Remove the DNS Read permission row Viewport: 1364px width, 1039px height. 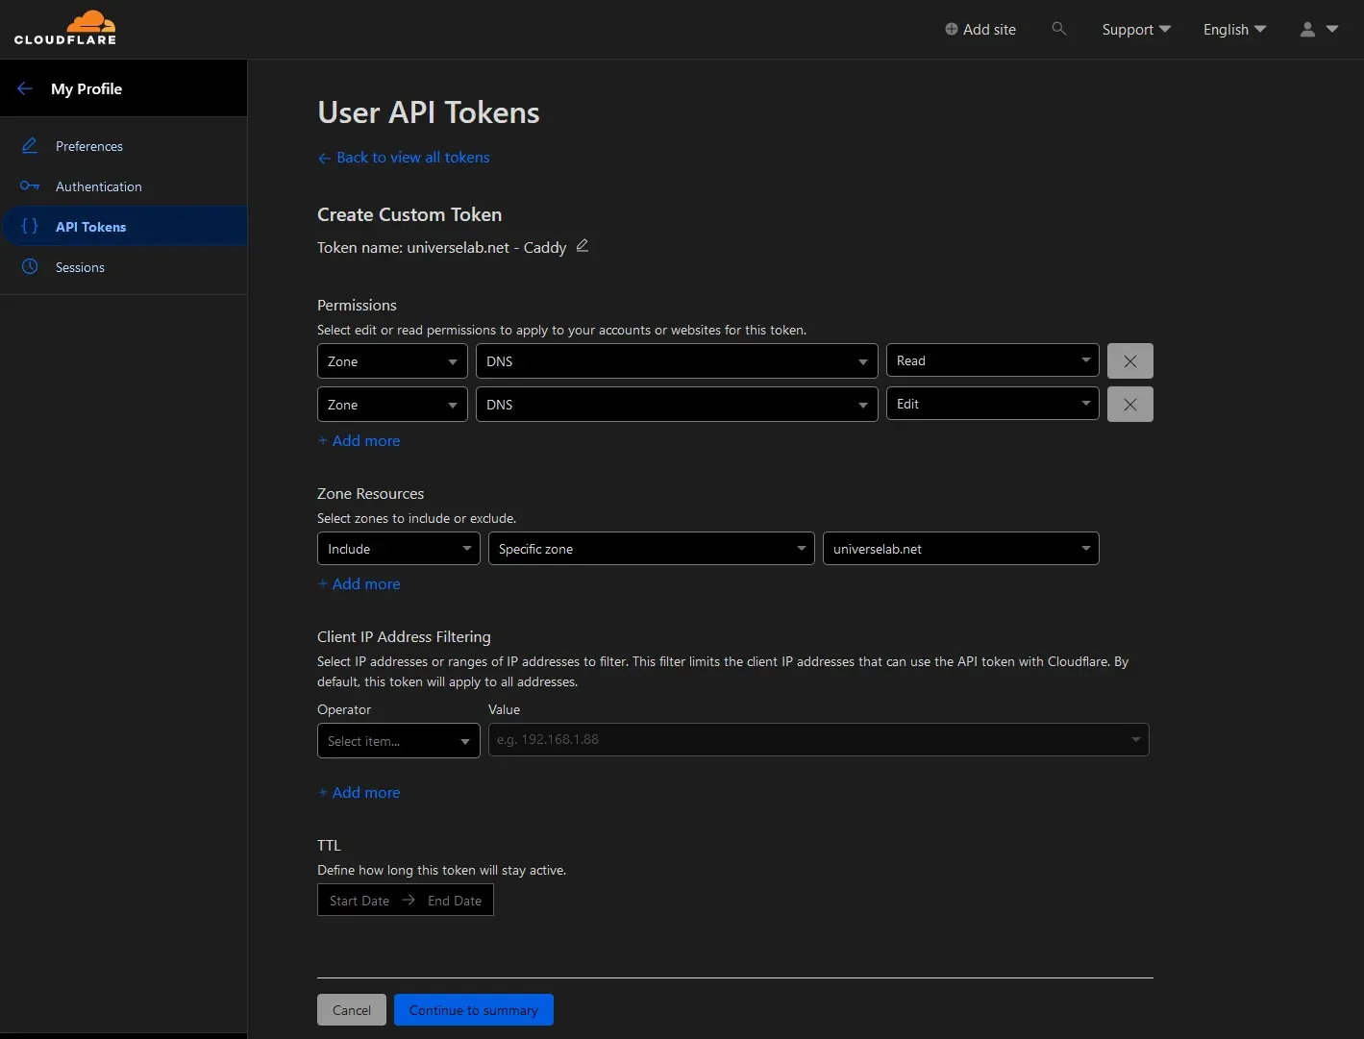click(1130, 361)
